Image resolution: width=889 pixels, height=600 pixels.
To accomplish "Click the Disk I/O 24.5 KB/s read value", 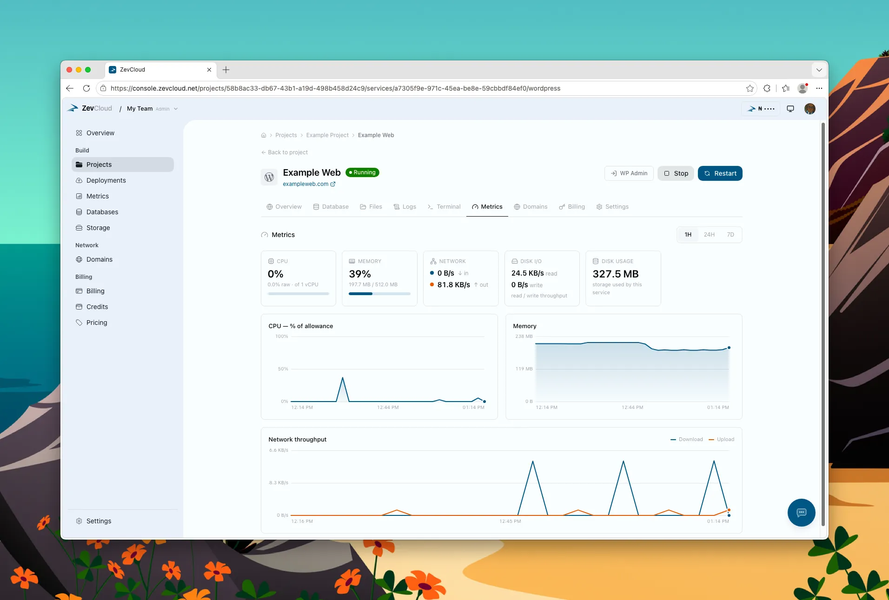I will (528, 273).
